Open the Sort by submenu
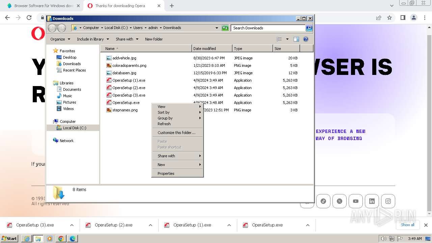 (178, 112)
